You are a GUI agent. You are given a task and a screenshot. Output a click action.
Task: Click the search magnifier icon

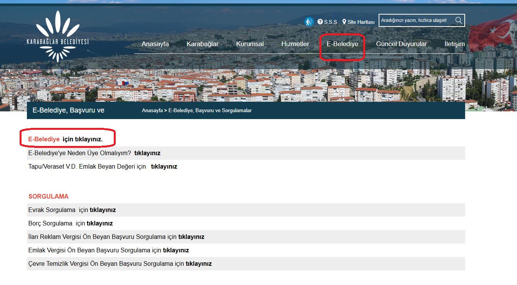click(x=459, y=20)
